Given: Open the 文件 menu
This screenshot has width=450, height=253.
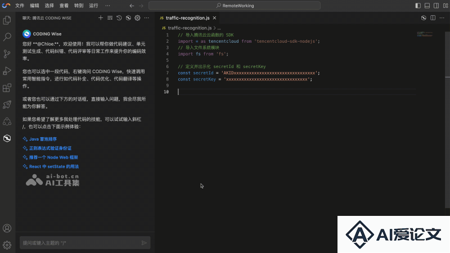Looking at the screenshot, I should [x=20, y=6].
